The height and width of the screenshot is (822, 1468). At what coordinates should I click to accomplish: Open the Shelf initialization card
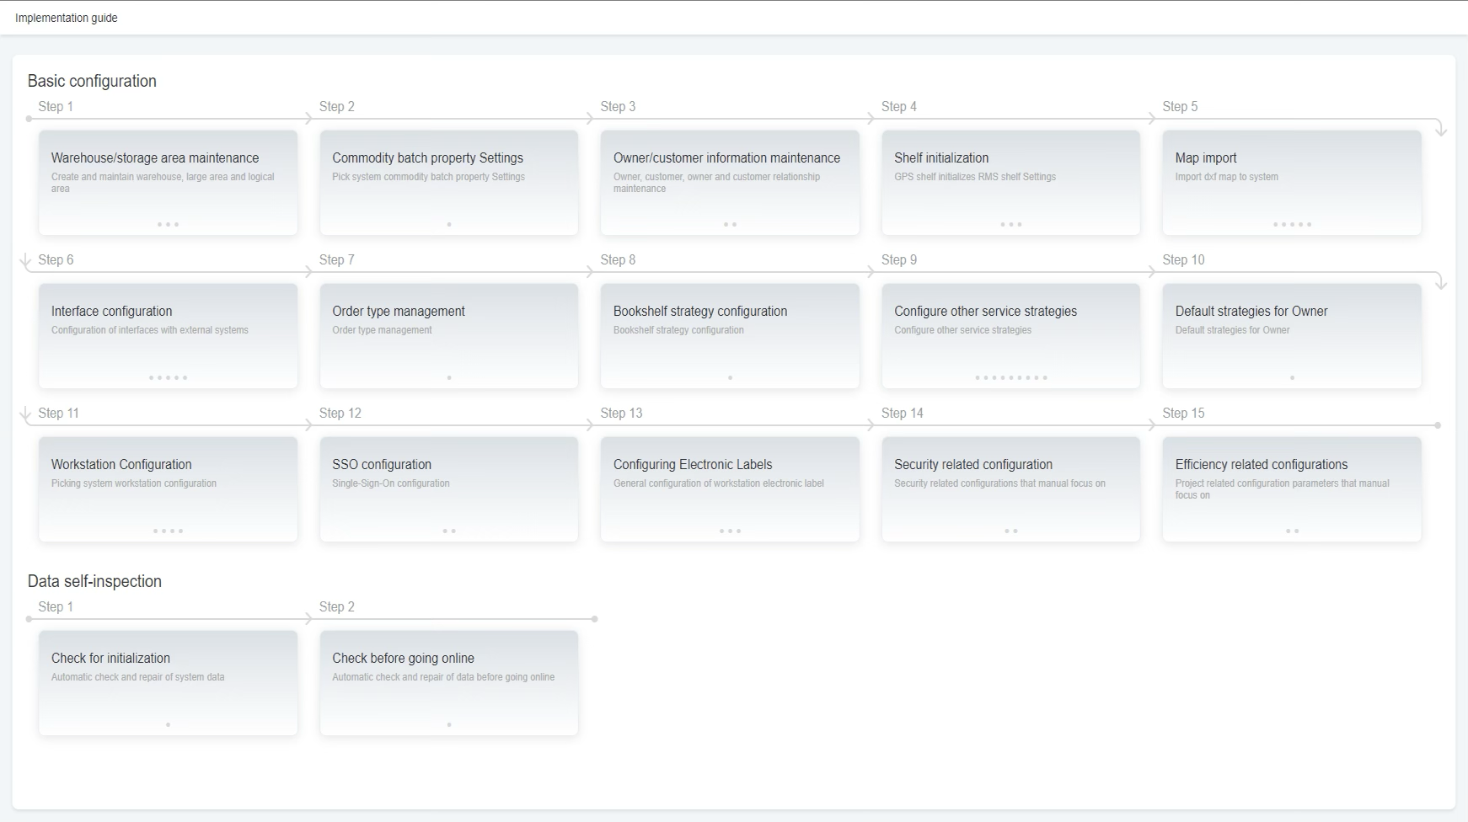(x=1010, y=182)
